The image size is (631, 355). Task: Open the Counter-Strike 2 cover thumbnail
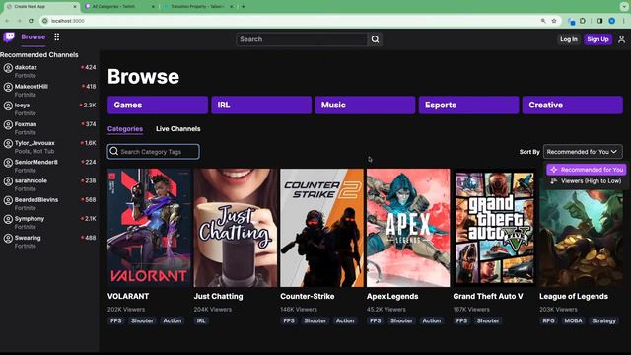click(x=322, y=228)
